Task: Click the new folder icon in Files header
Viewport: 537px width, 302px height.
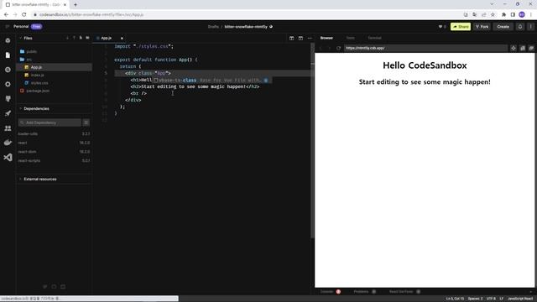Action: (87, 38)
